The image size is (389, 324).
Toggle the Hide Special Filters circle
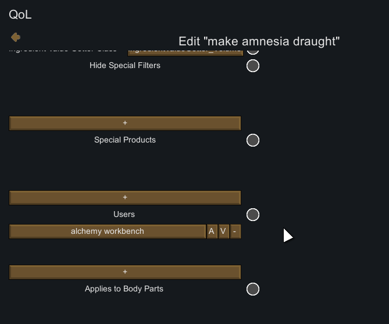[253, 66]
